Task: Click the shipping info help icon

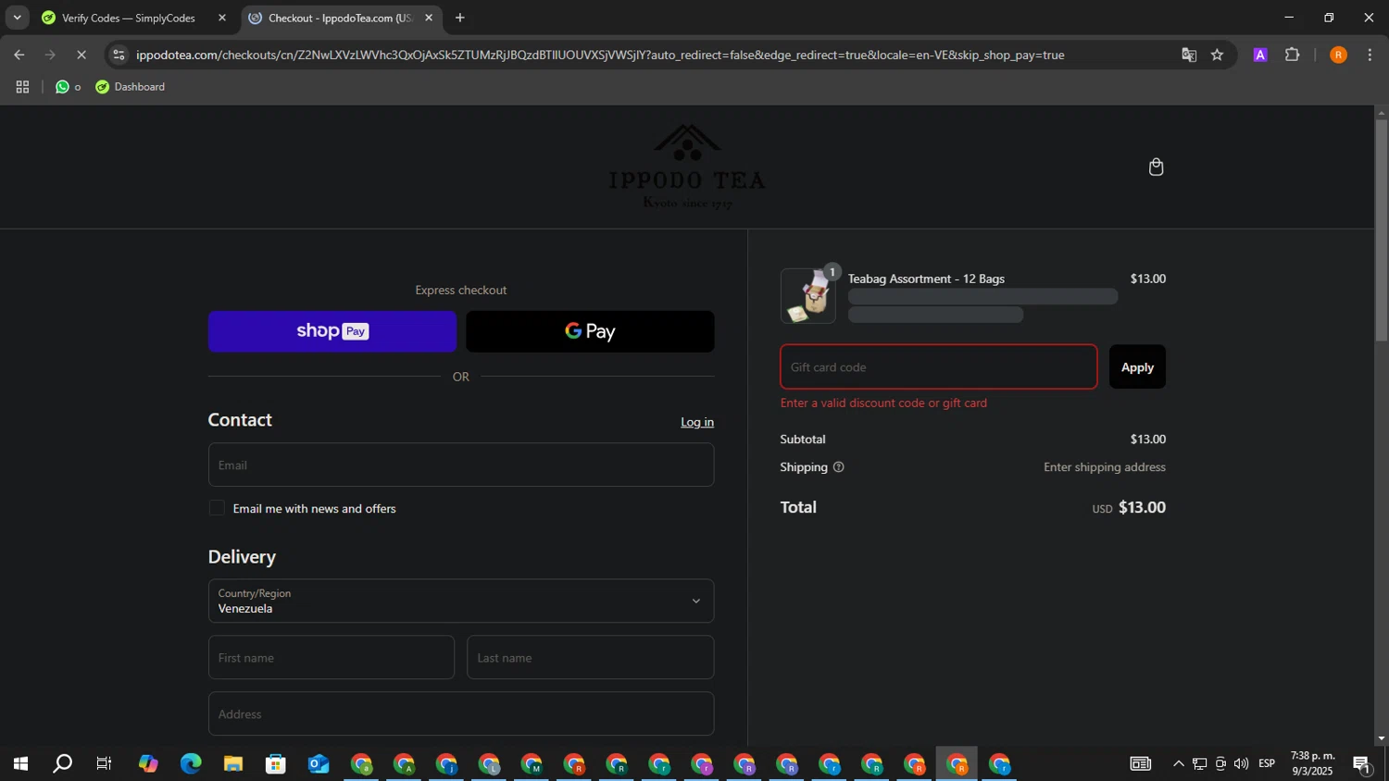Action: pyautogui.click(x=838, y=467)
